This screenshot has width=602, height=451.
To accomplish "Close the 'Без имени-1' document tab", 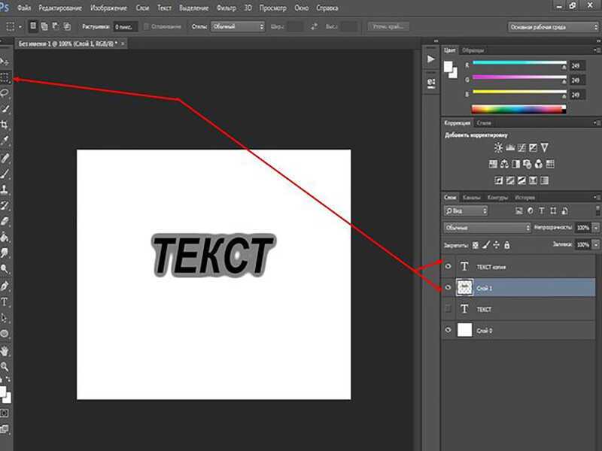I will pyautogui.click(x=123, y=44).
